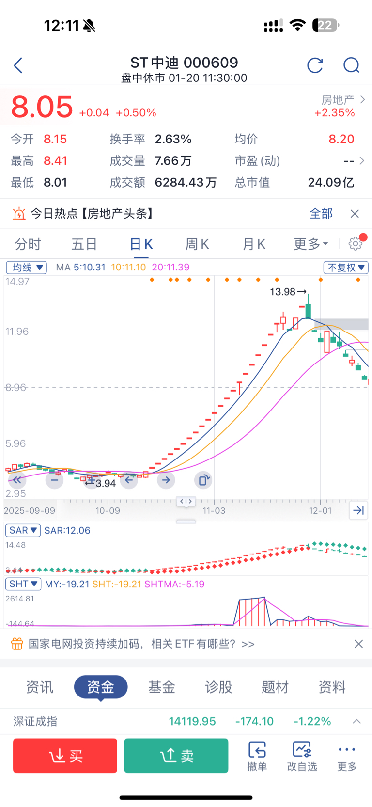
Task: Rotate chart to landscape icon
Action: click(x=203, y=480)
